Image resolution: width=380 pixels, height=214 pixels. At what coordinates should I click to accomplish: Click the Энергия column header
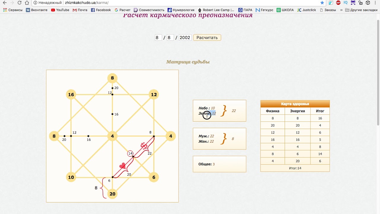(297, 111)
